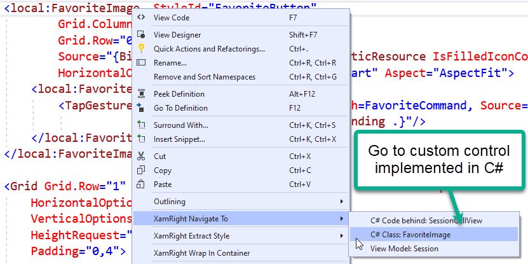Click the VerticalOptions attribute in code

[x=81, y=219]
